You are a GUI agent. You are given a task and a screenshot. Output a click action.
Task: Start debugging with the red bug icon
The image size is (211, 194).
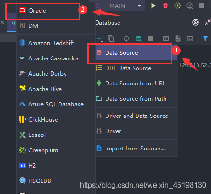[165, 6]
